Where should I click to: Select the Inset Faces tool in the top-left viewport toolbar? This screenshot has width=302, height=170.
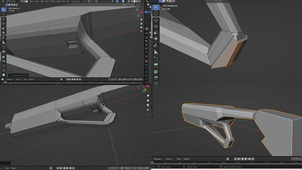(4, 57)
